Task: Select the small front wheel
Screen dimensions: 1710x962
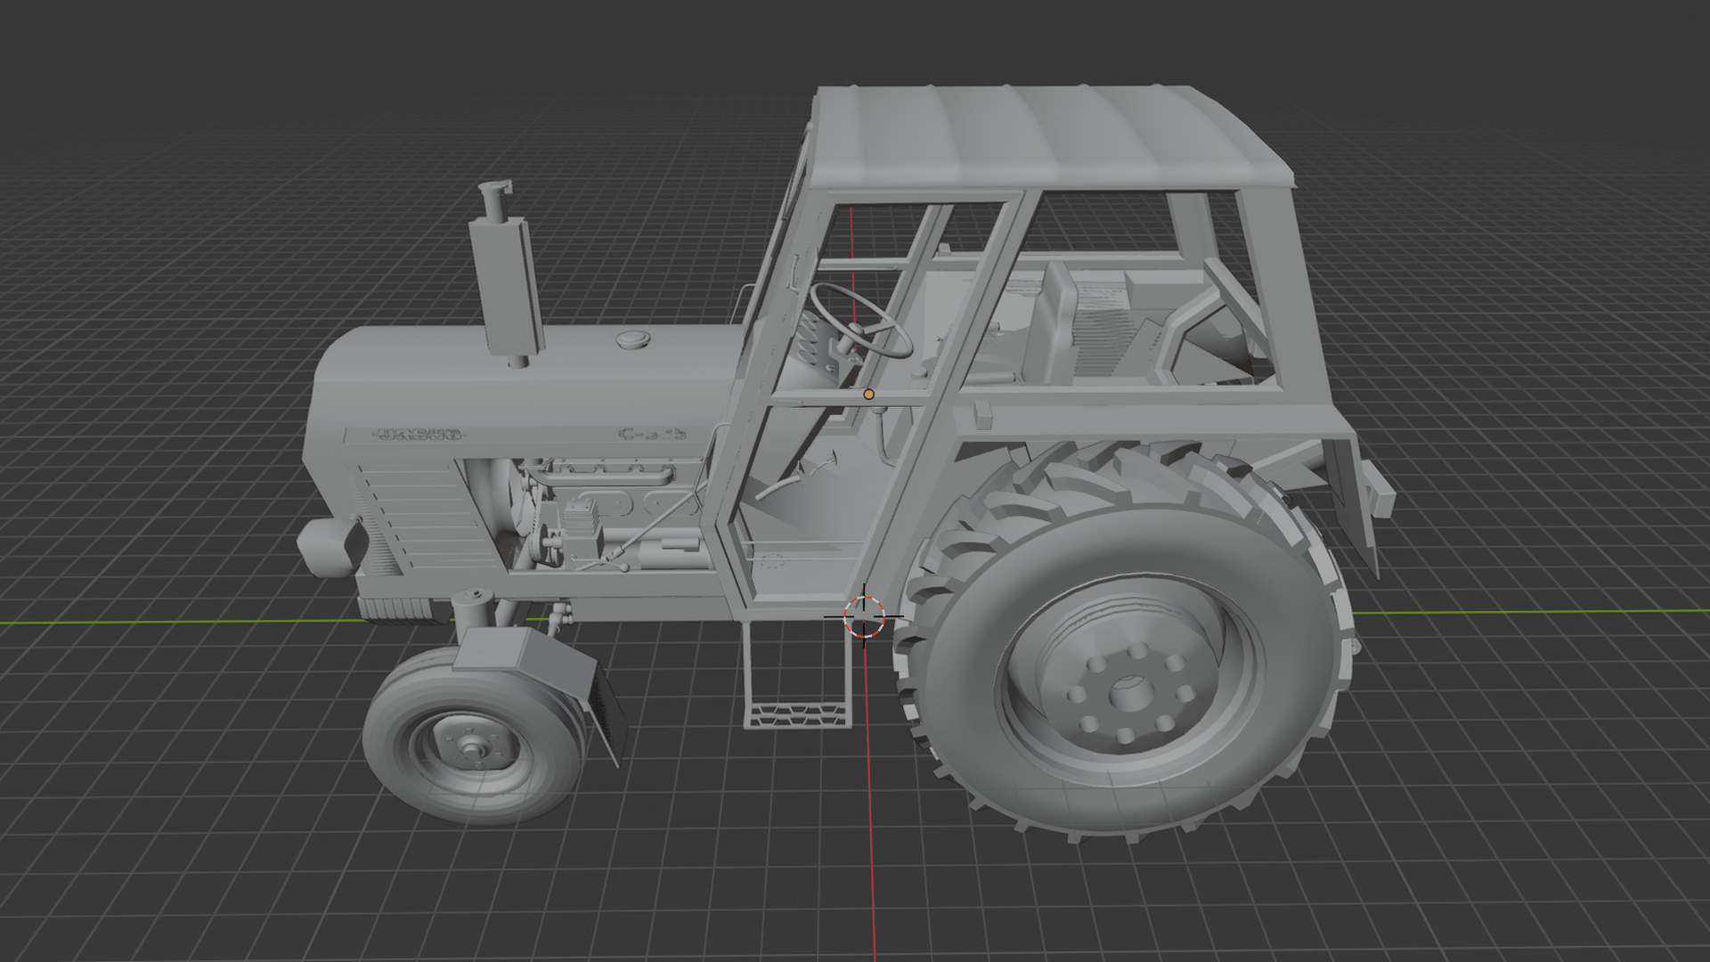Action: (475, 737)
